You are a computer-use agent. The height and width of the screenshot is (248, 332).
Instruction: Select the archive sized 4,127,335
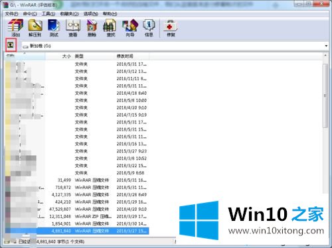(77, 195)
